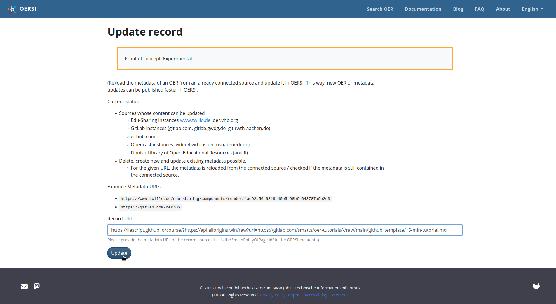Click the Update record page heading
Screen dimensions: 556x304
click(x=145, y=31)
